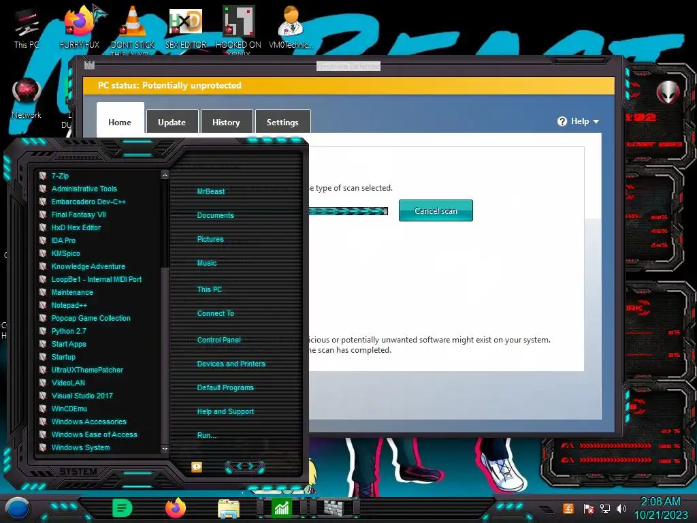Open the Windows Accessories folder
The height and width of the screenshot is (523, 697).
click(x=89, y=422)
